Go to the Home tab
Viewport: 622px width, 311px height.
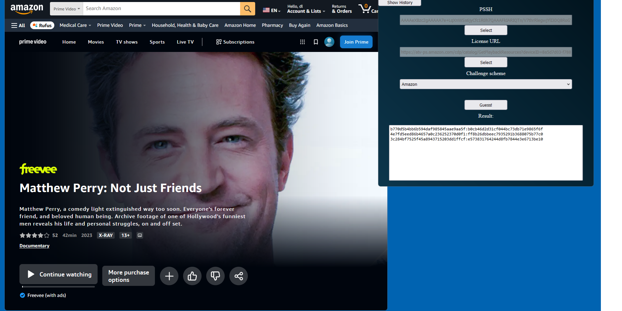[69, 42]
